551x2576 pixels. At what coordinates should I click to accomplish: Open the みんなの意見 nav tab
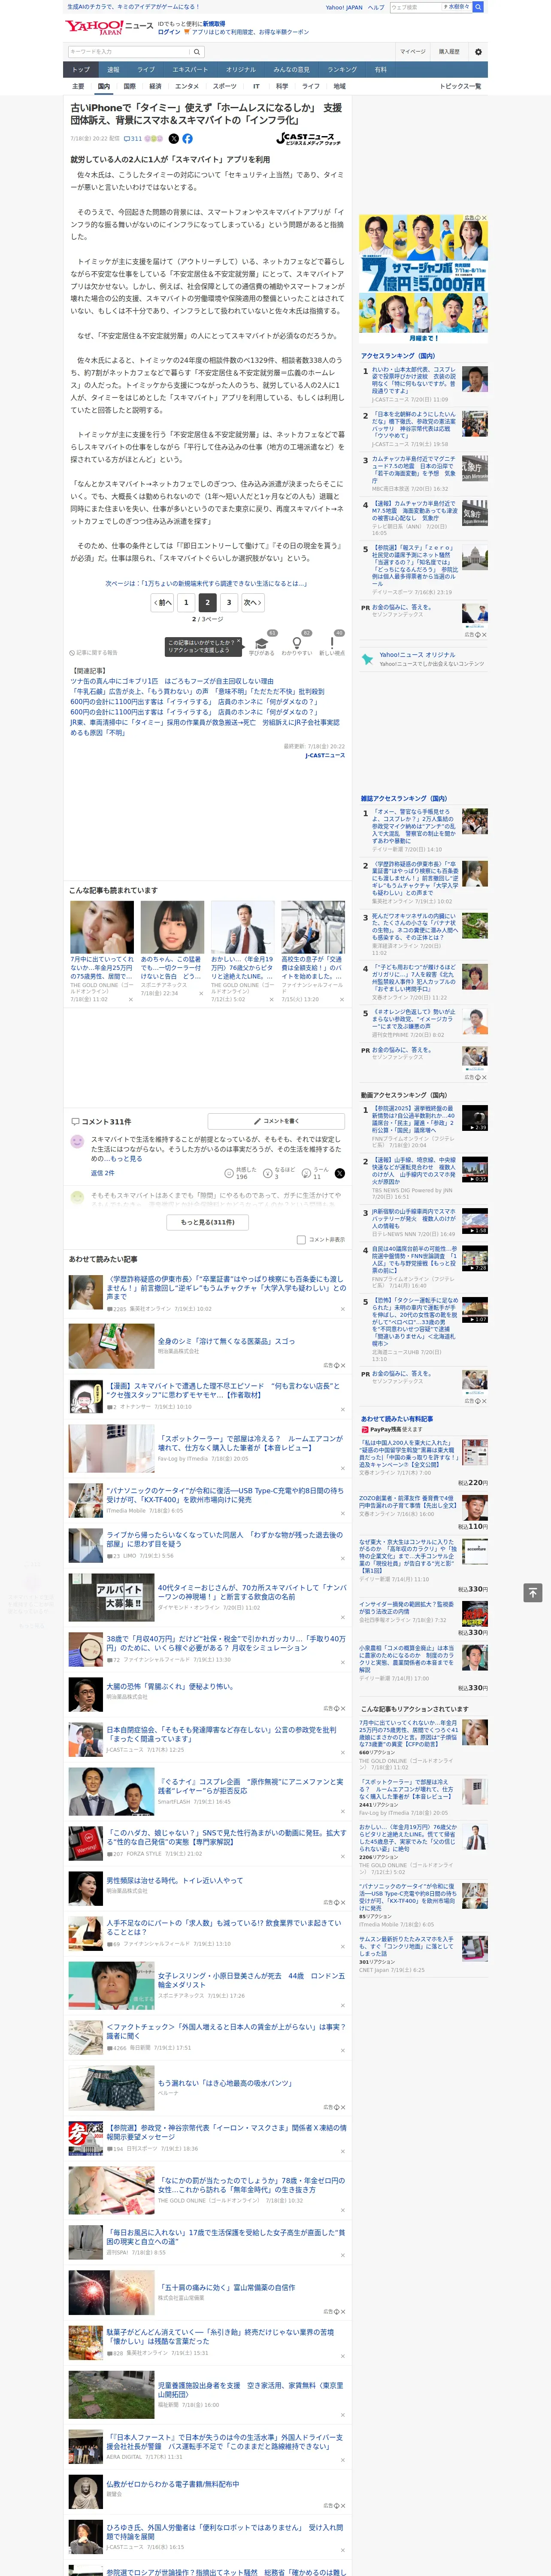tap(291, 70)
